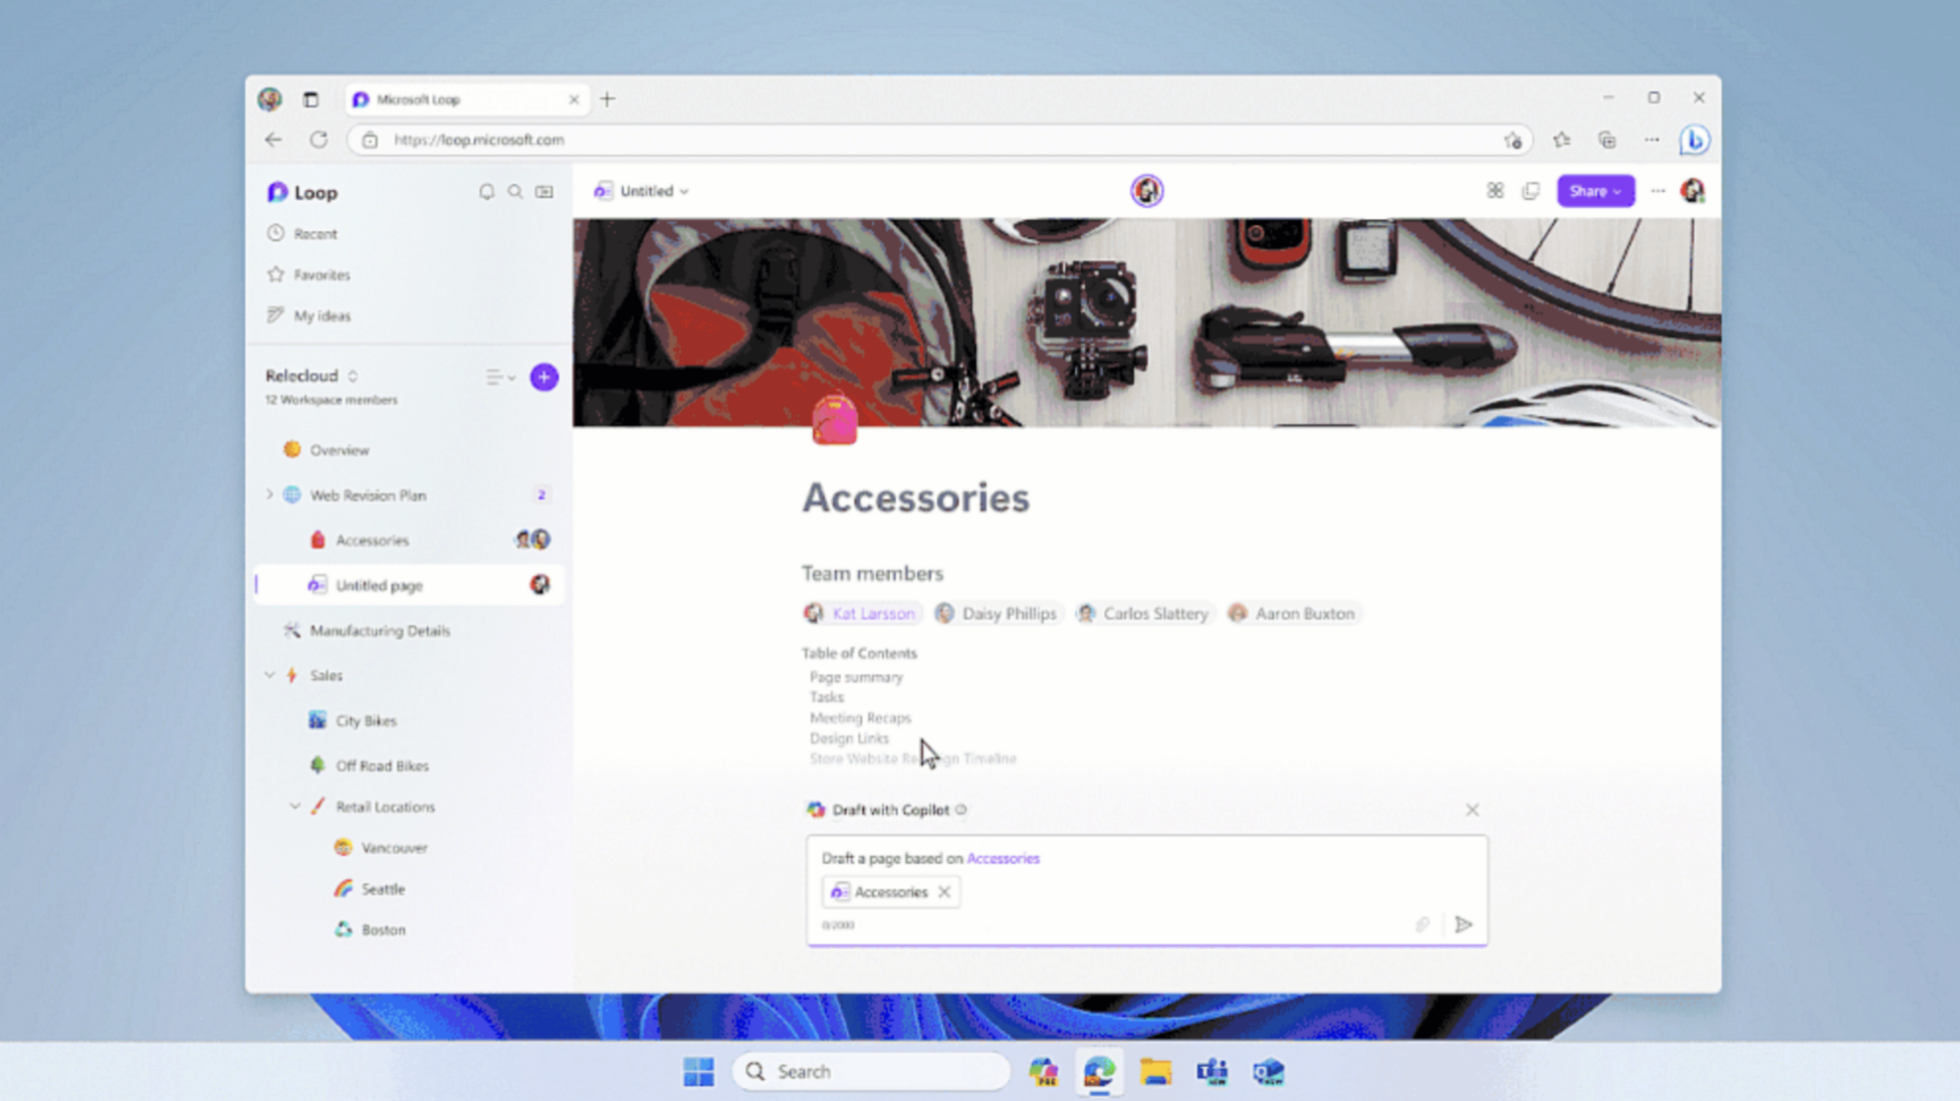Click into the Copilot prompt box
Screen dimensions: 1960x1101
coord(1147,890)
